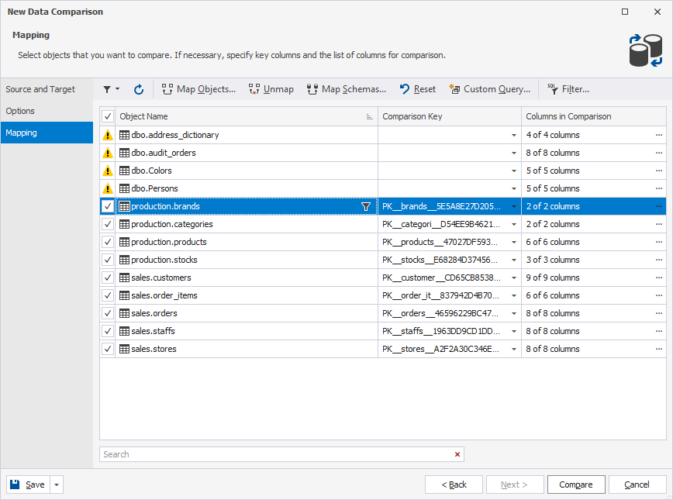
Task: Click the Compare button
Action: pos(575,484)
